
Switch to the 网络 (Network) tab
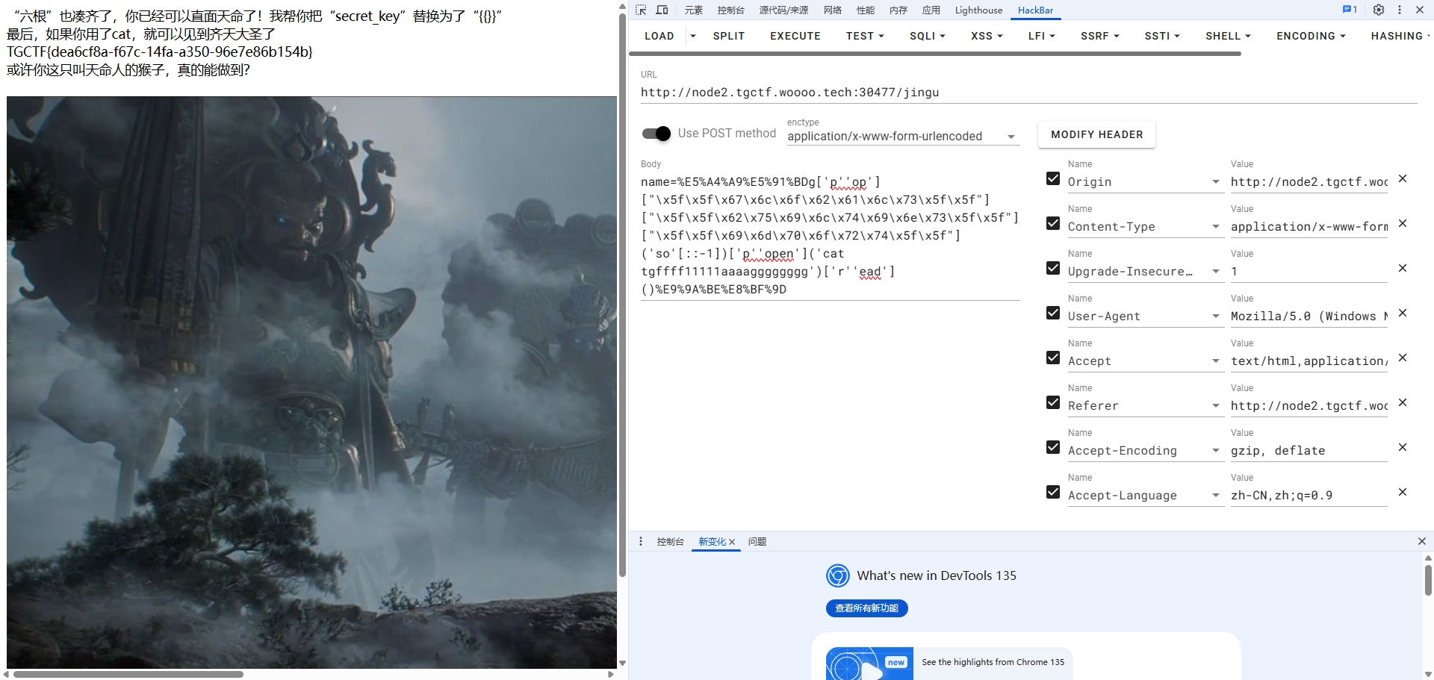833,10
